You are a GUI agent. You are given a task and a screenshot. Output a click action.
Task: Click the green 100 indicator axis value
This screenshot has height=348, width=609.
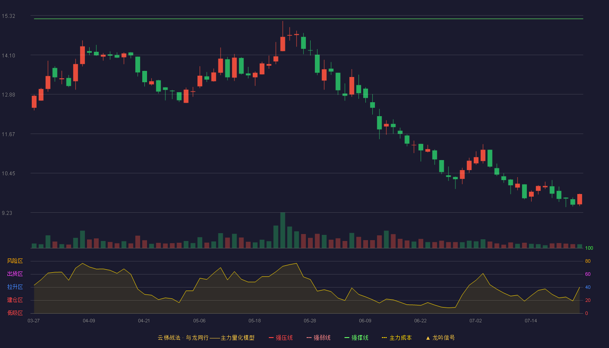[x=589, y=248]
